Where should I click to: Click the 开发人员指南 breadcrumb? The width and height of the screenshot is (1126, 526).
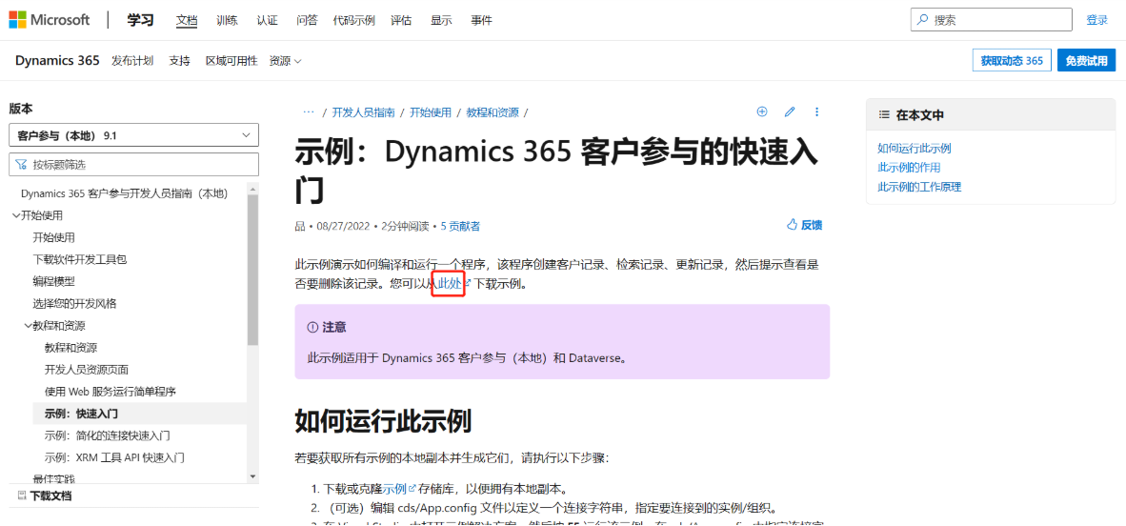[363, 112]
